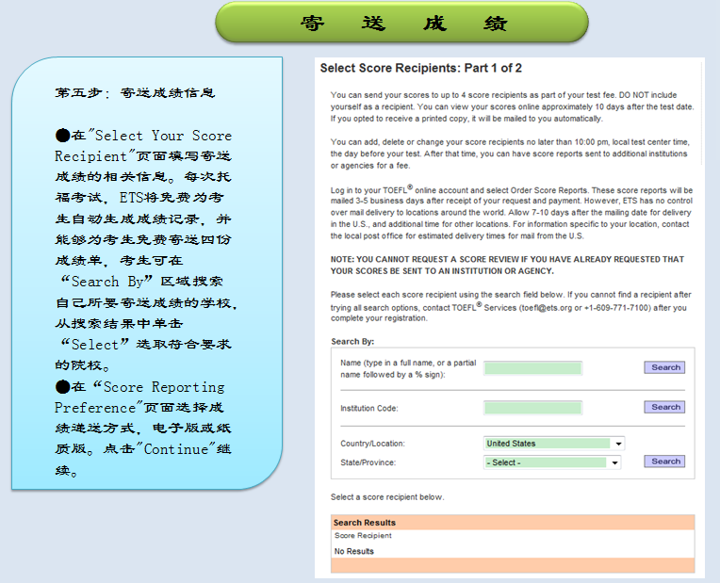
Task: Click the 'Score Recipient' column header
Action: (363, 536)
